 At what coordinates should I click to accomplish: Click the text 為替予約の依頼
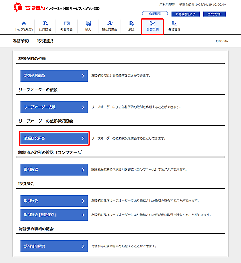pyautogui.click(x=32, y=59)
